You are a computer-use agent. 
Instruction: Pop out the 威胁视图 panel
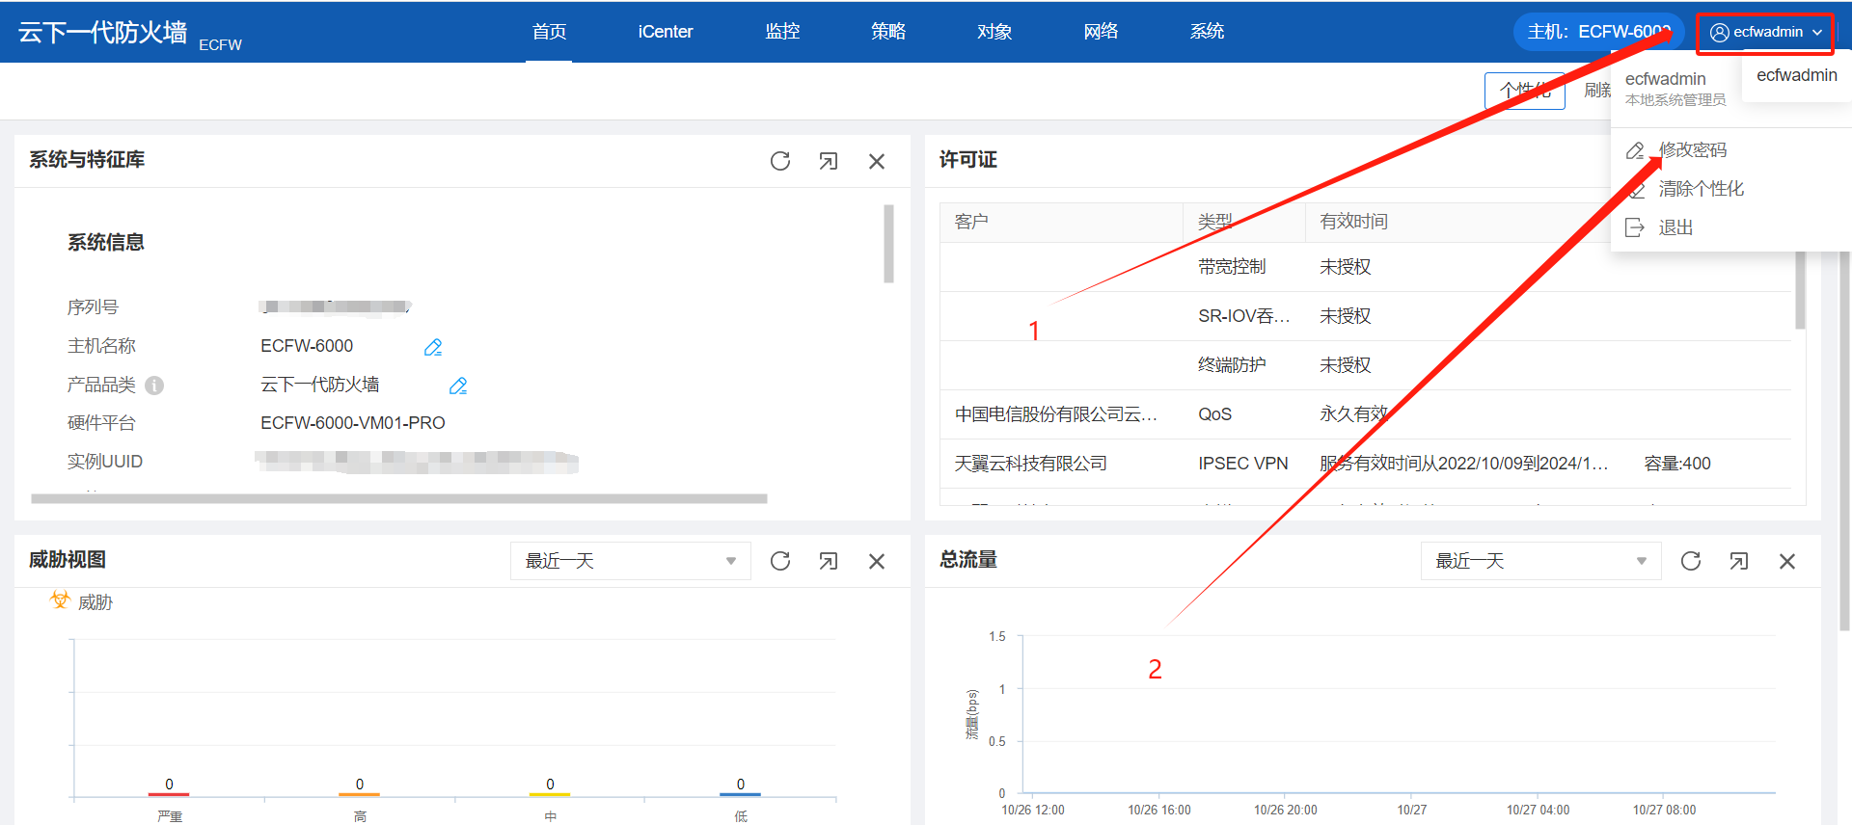pyautogui.click(x=828, y=561)
